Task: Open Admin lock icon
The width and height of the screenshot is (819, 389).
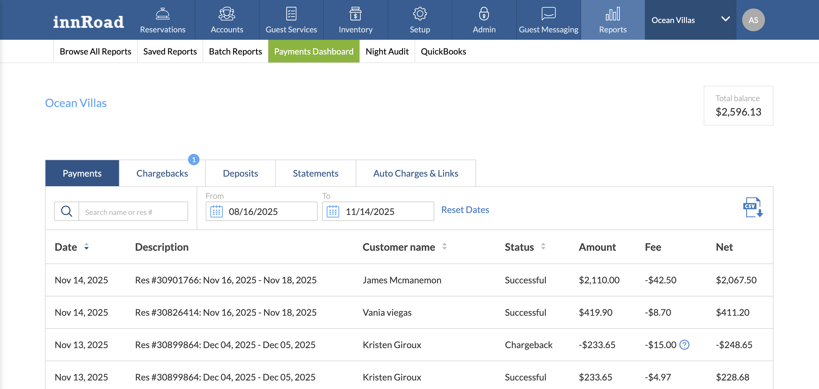Action: pyautogui.click(x=483, y=14)
